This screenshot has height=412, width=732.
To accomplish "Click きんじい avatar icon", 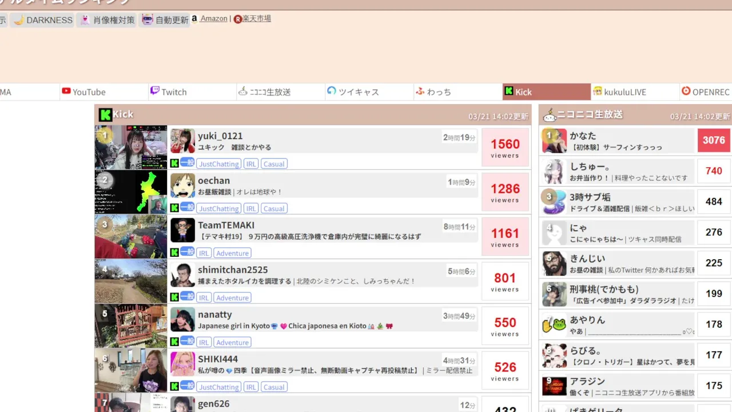I will (554, 264).
